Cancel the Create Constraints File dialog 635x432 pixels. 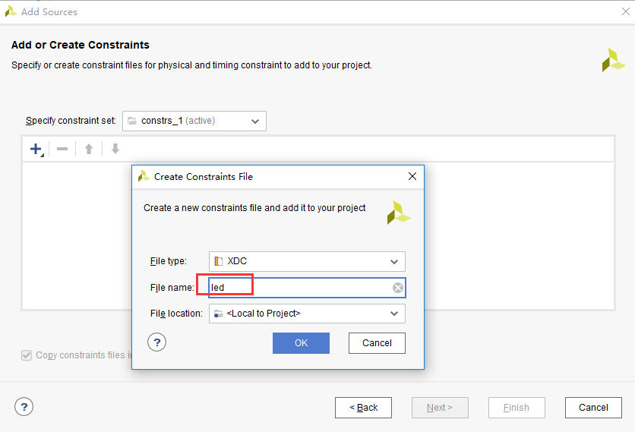tap(377, 343)
